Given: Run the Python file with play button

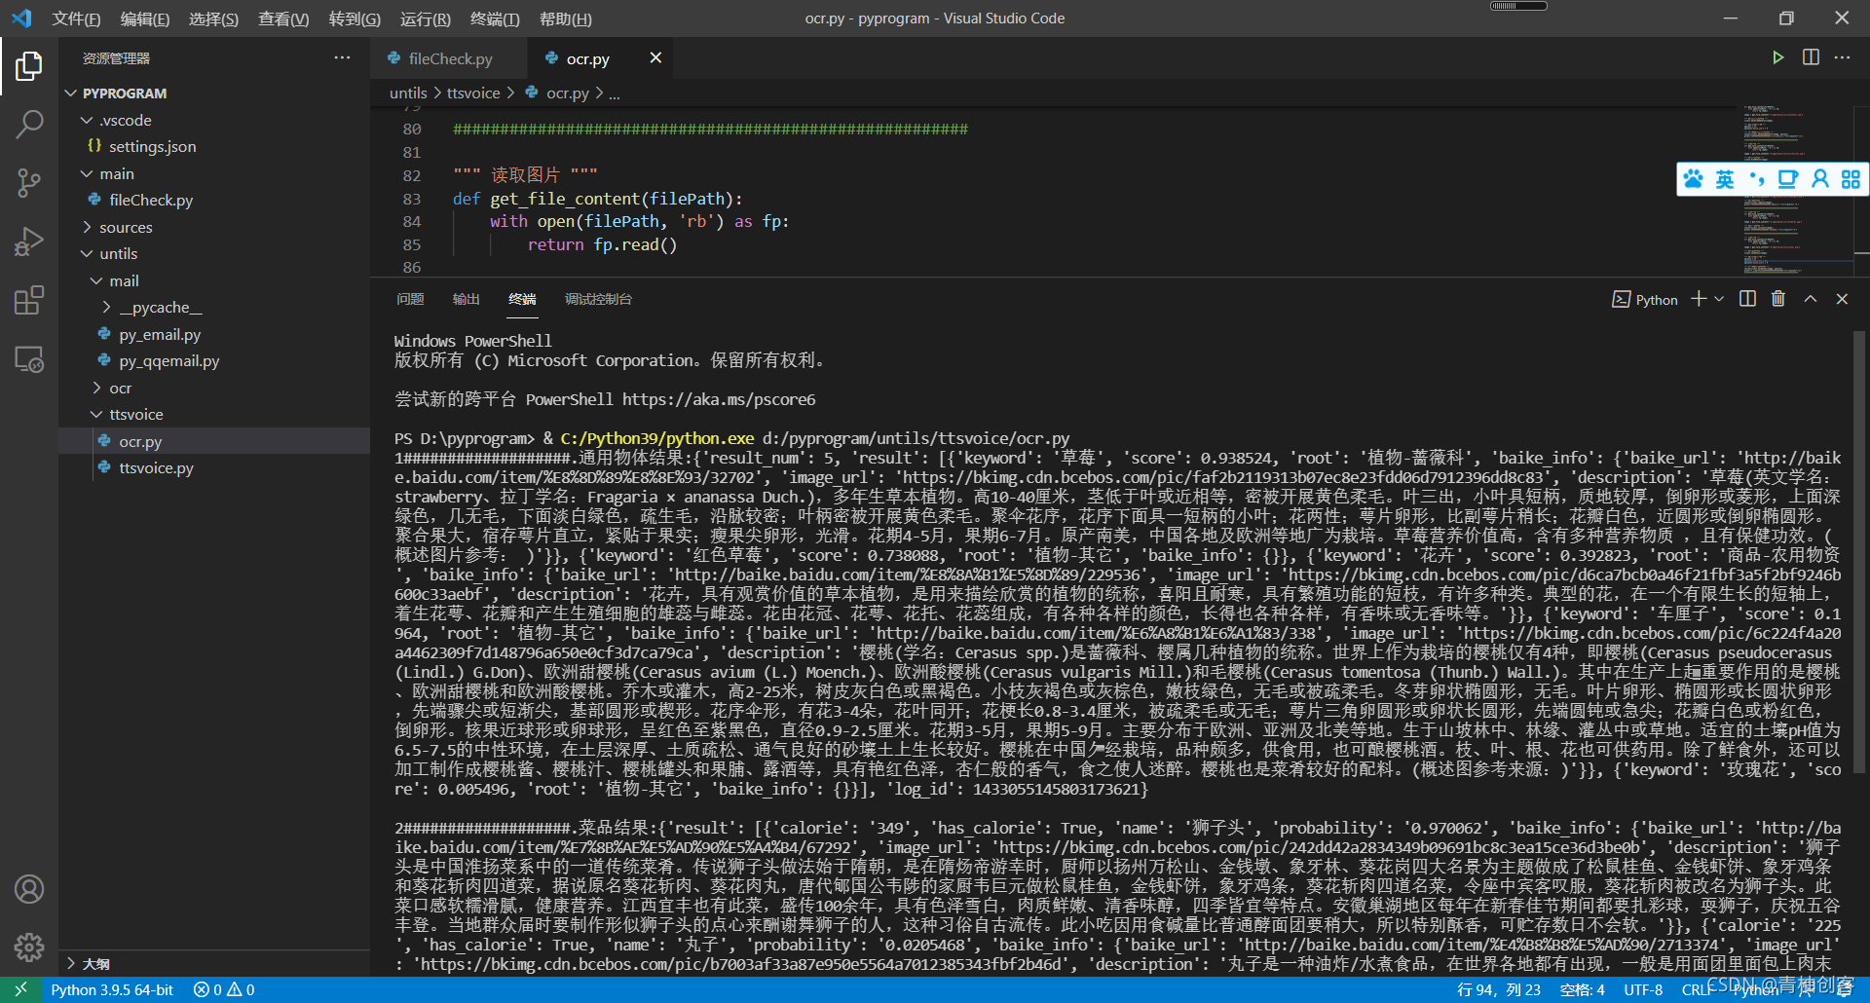Looking at the screenshot, I should click(x=1778, y=57).
